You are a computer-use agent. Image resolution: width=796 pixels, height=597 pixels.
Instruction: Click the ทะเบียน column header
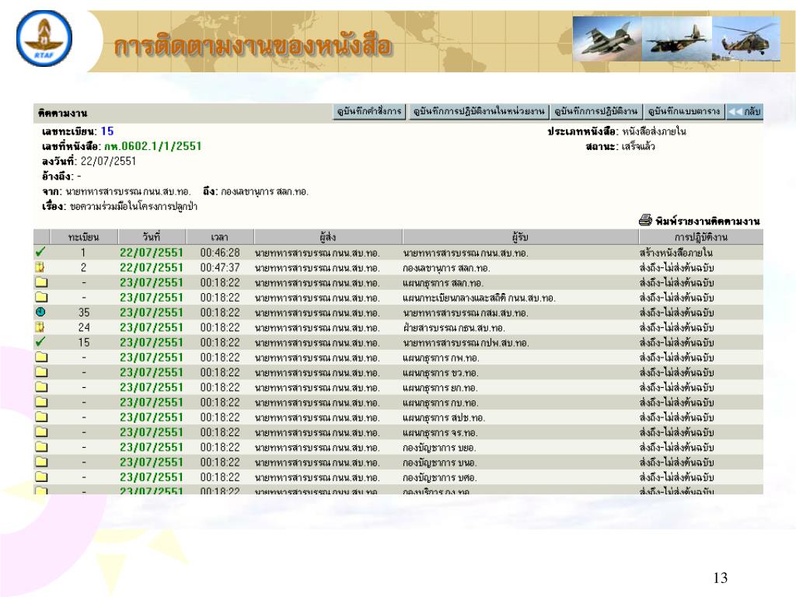(x=83, y=237)
